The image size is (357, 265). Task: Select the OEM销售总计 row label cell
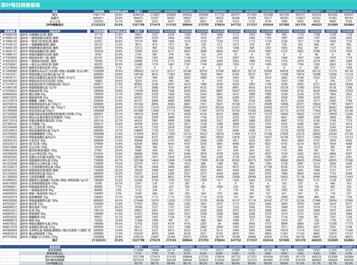click(x=55, y=24)
